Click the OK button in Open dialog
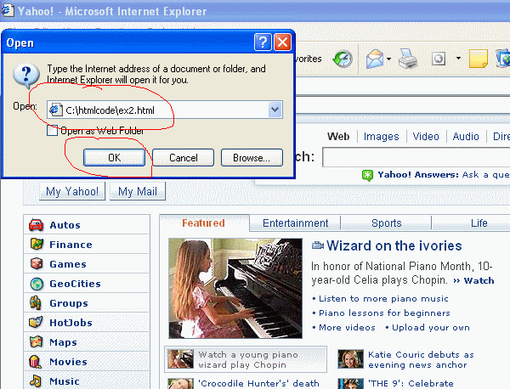The height and width of the screenshot is (389, 510). point(114,158)
